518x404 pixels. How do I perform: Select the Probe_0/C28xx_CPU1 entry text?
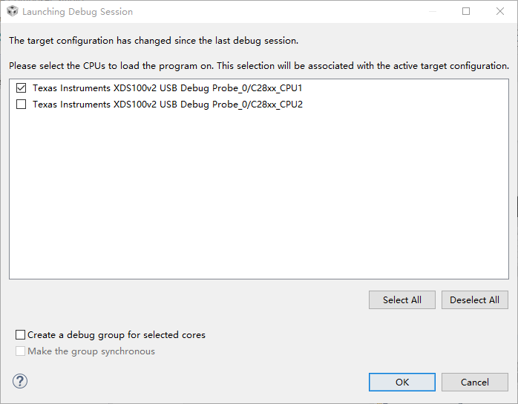[167, 88]
